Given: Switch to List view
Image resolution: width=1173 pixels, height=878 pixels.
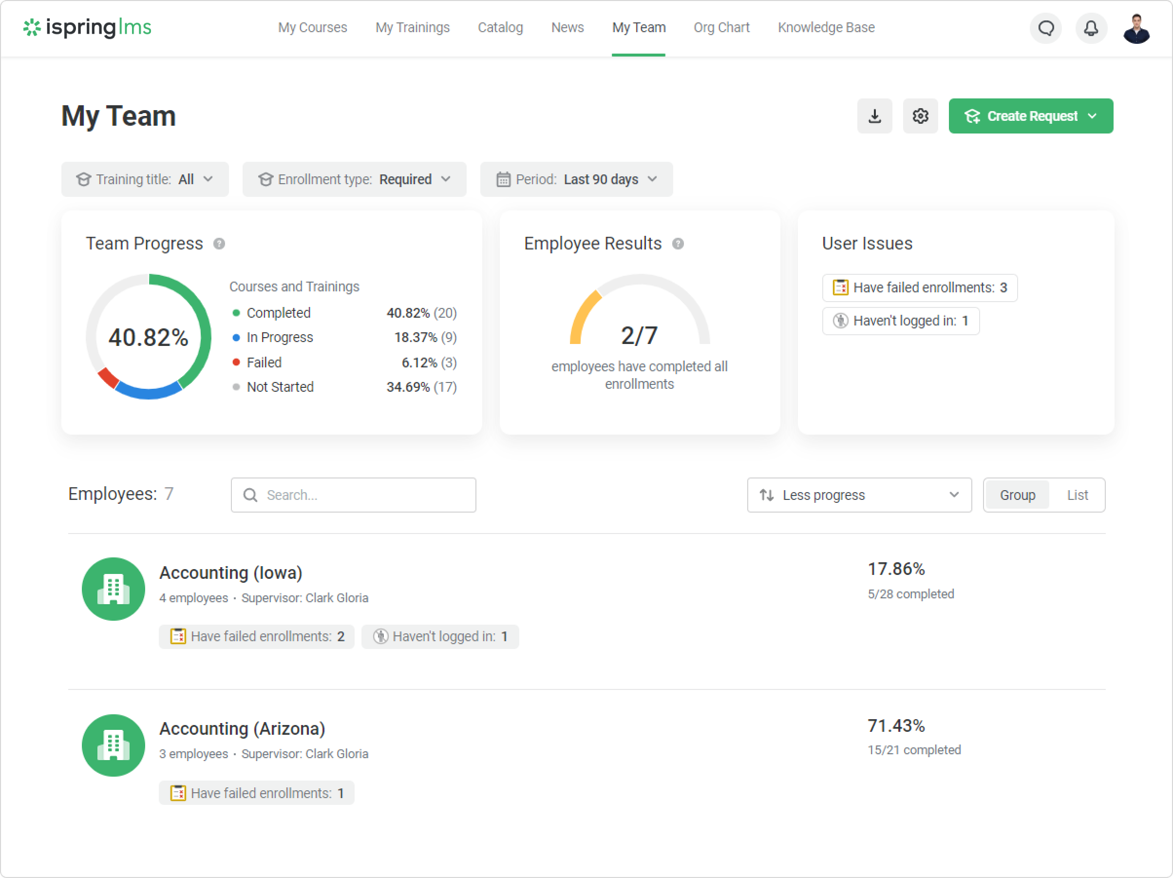Looking at the screenshot, I should [1077, 495].
